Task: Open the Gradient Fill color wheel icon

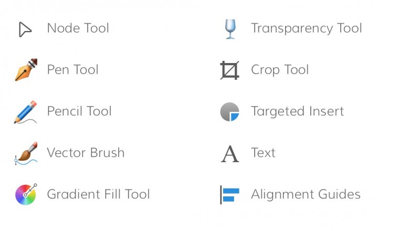Action: click(26, 195)
